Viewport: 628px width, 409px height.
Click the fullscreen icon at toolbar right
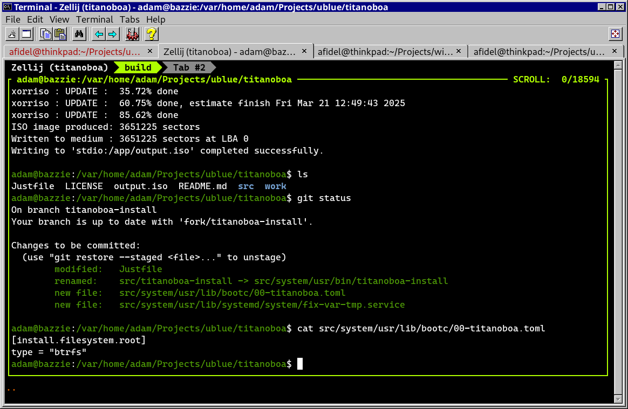[615, 34]
